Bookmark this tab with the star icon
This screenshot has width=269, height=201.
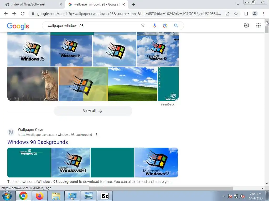click(x=236, y=14)
